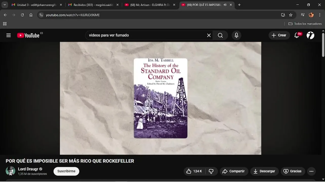Image resolution: width=325 pixels, height=182 pixels.
Task: Close the Mc Artisan ELGHIRA tab
Action: click(x=174, y=5)
